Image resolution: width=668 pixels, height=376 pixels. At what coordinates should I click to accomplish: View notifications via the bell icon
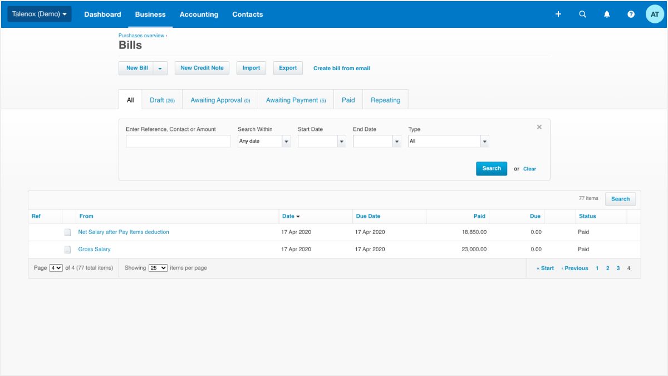pos(607,14)
